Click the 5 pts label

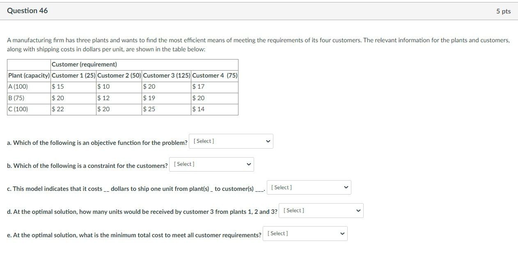(503, 11)
